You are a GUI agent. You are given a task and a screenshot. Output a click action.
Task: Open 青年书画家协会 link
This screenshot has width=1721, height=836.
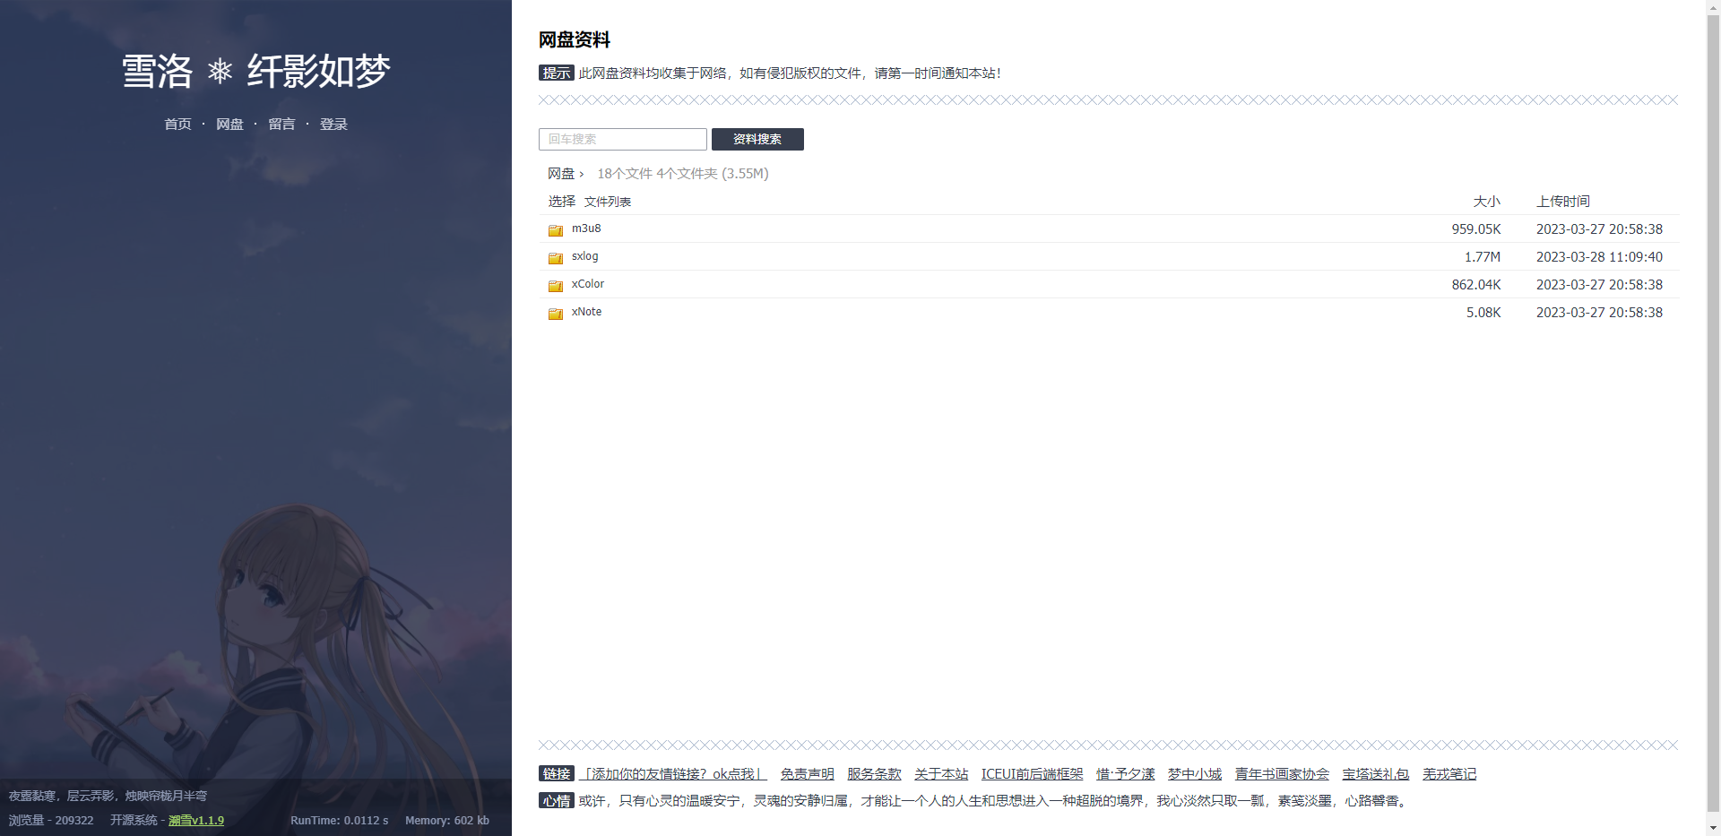coord(1282,774)
